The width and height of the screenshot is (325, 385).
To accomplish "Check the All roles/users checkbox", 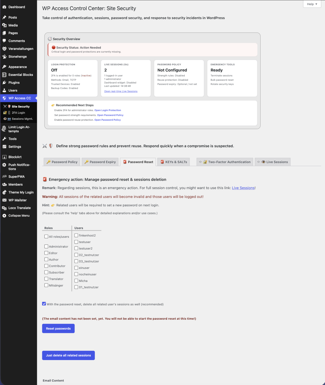I will pyautogui.click(x=46, y=236).
